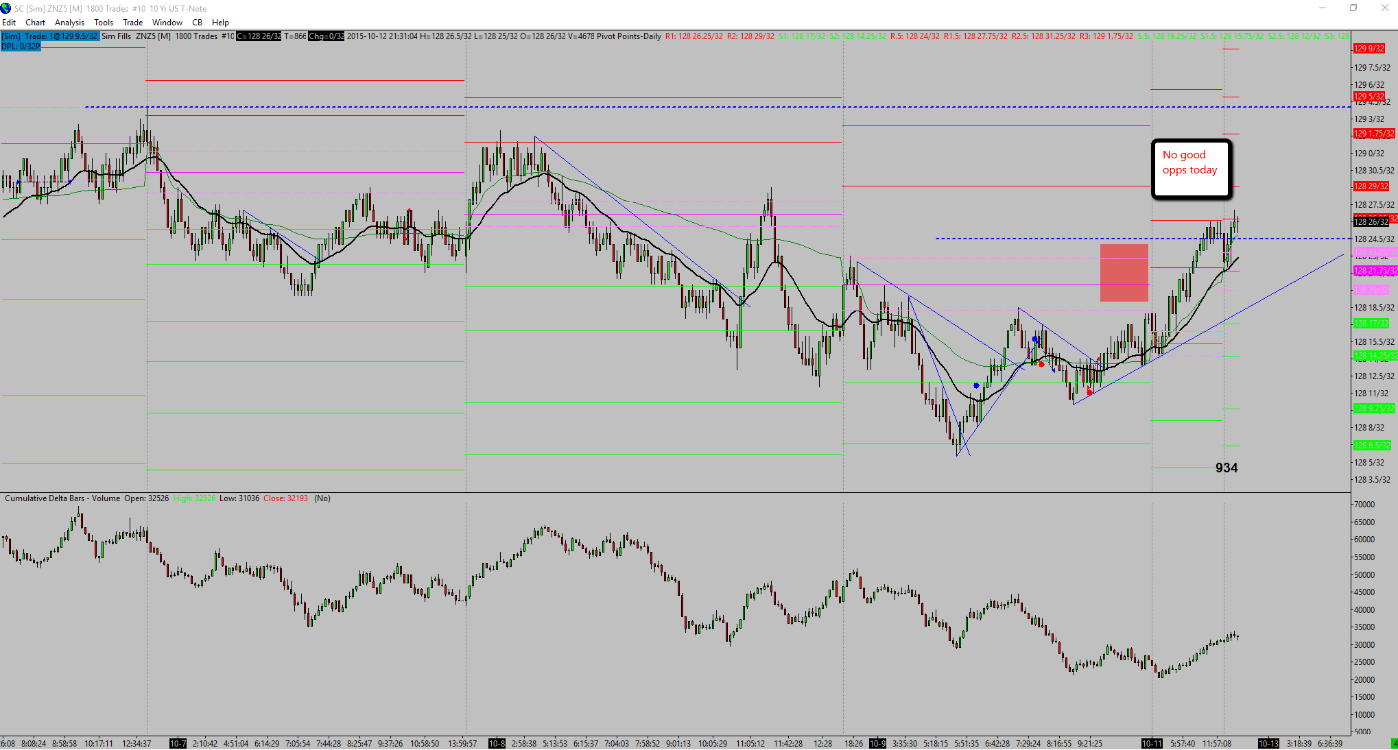Click the Sierra Chart globe icon in title bar
Screen dimensions: 1398x750
coord(6,8)
